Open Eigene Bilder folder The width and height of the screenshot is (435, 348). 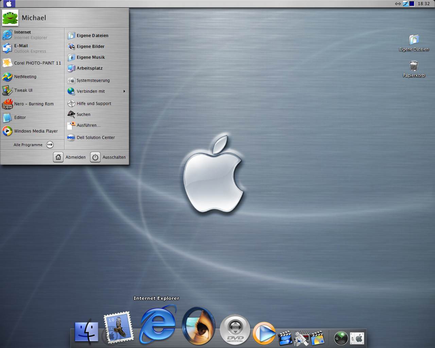(97, 46)
